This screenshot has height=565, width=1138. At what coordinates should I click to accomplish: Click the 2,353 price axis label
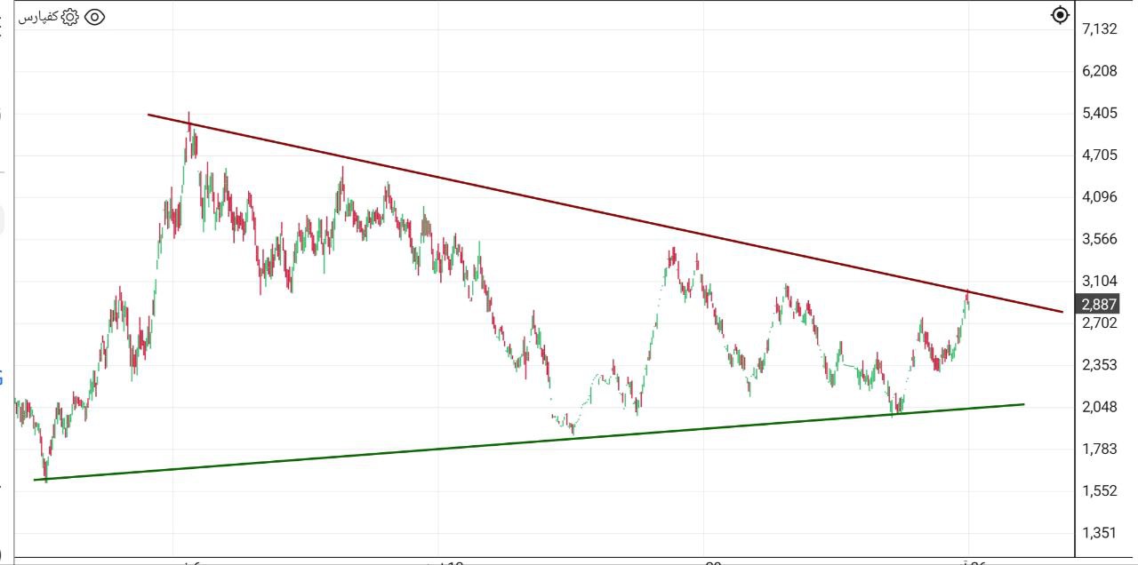[x=1099, y=365]
